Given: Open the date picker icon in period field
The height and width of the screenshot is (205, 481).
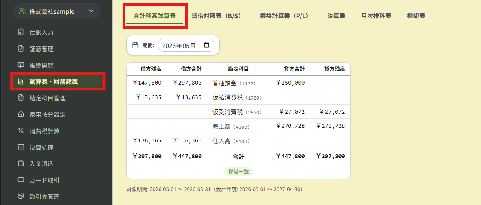Looking at the screenshot, I should tap(207, 45).
